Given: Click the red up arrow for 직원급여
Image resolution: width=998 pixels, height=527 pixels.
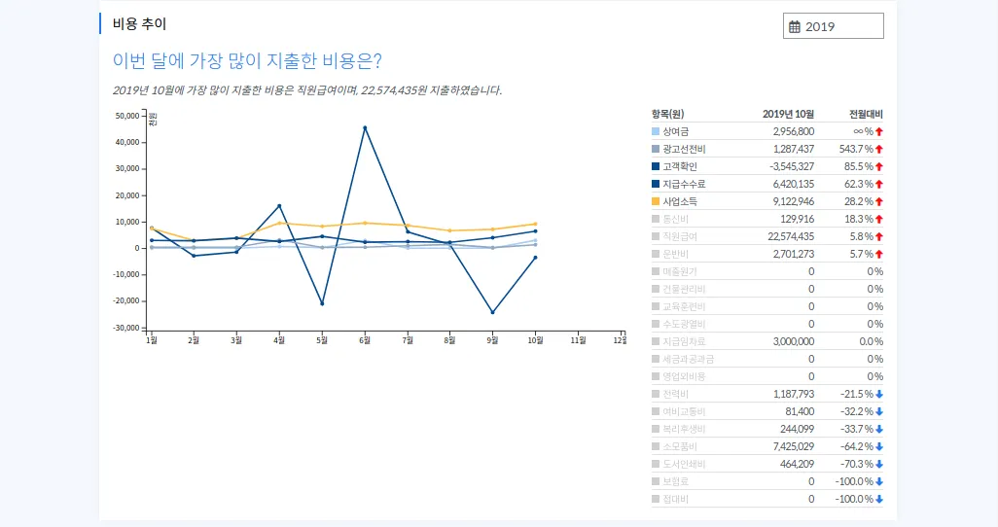Looking at the screenshot, I should (x=879, y=237).
